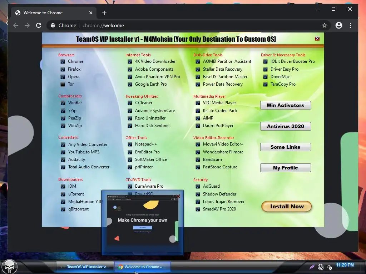The image size is (366, 274).
Task: Click the taskbar clock showing 11:29 PM
Action: click(345, 265)
